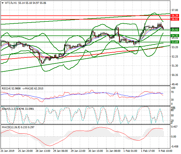This screenshot has height=154, width=181.
Task: Select the 30 Jan 15:00 time axis label
Action: [x=96, y=151]
